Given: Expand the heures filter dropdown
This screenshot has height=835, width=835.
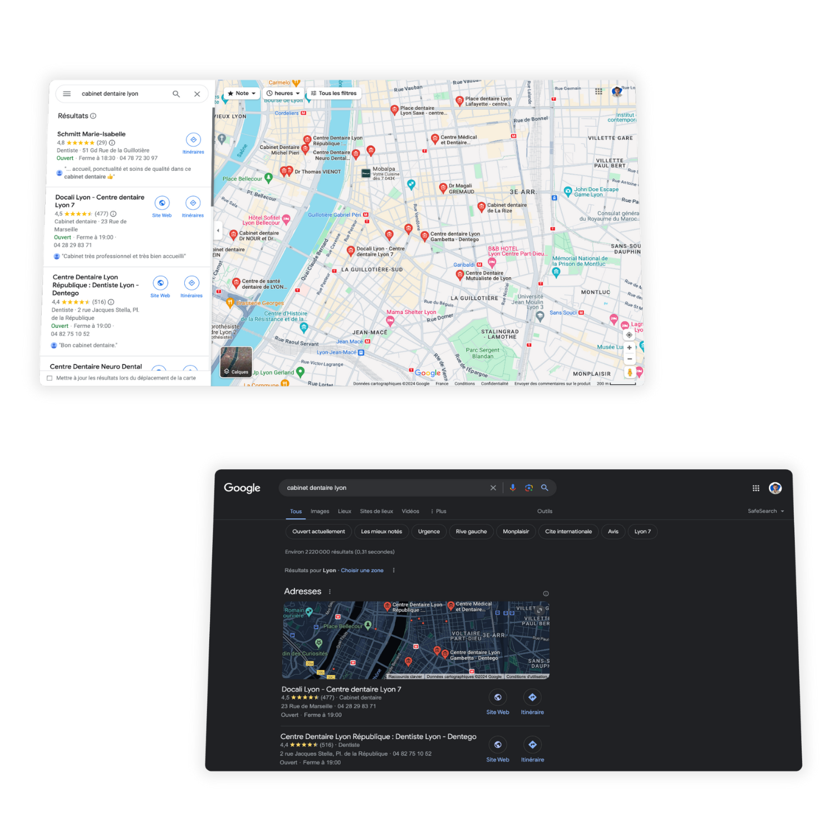Looking at the screenshot, I should [x=283, y=93].
